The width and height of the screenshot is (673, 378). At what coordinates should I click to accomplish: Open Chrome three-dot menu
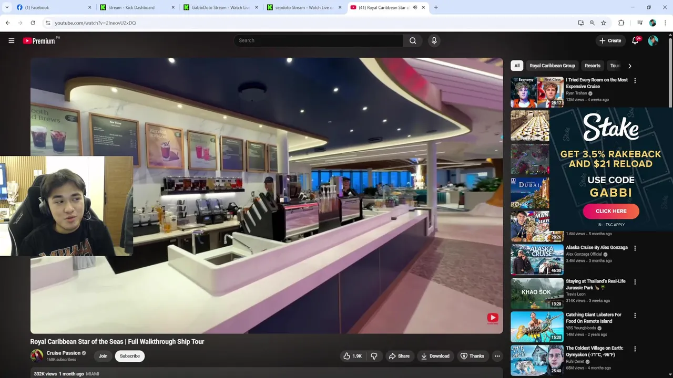(665, 23)
